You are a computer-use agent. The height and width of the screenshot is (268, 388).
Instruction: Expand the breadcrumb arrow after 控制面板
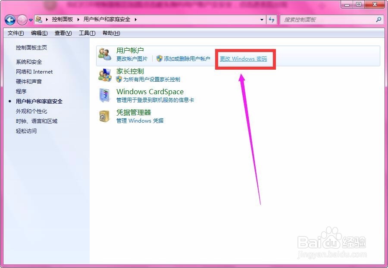(x=78, y=19)
